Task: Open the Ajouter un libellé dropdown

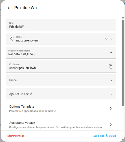Action: pos(61,94)
